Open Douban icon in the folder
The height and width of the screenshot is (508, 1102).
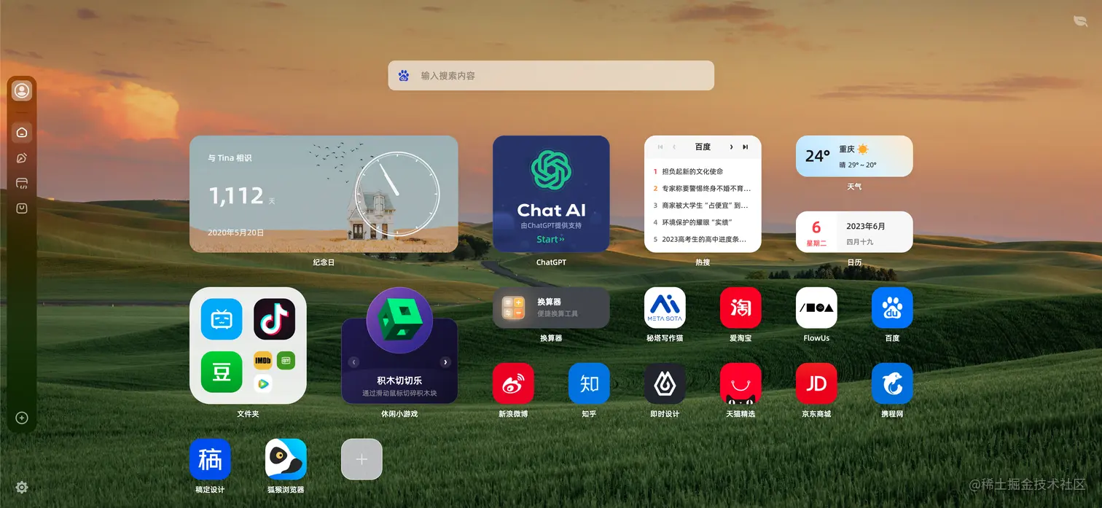[x=222, y=372]
